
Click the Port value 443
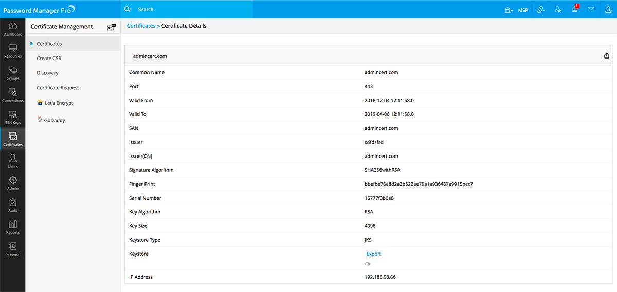(369, 86)
